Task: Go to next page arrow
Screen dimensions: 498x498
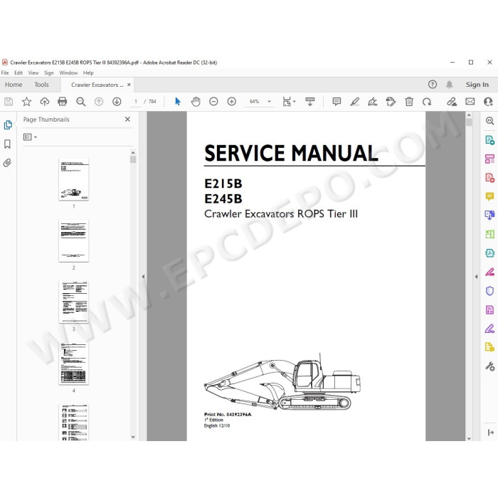Action: pos(117,102)
